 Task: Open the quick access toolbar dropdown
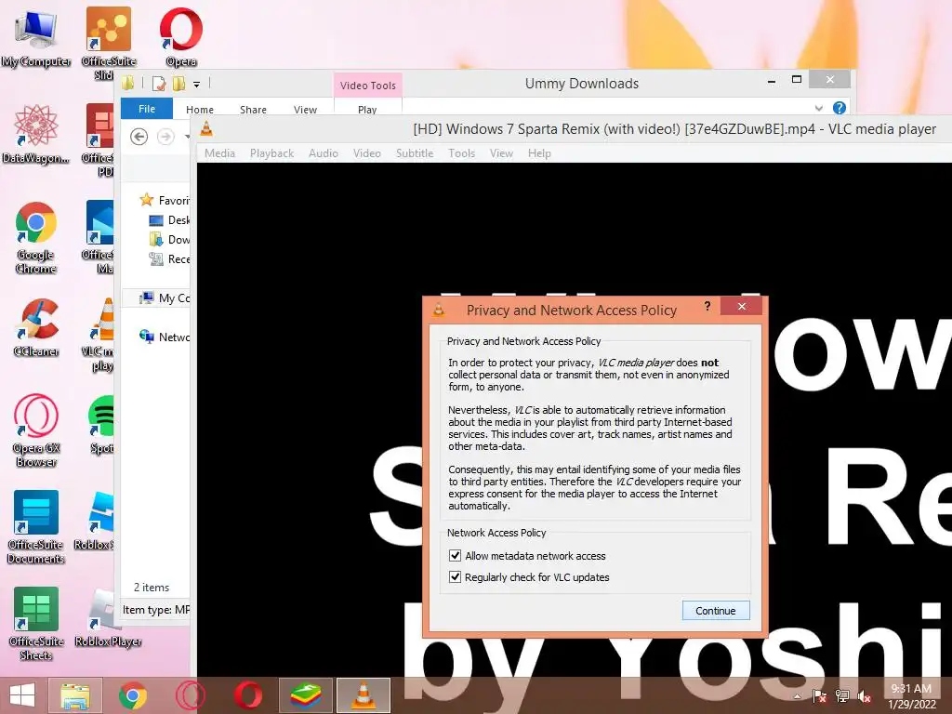(197, 85)
